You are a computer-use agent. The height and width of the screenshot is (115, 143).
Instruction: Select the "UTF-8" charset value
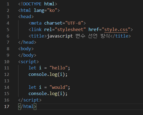[74, 23]
